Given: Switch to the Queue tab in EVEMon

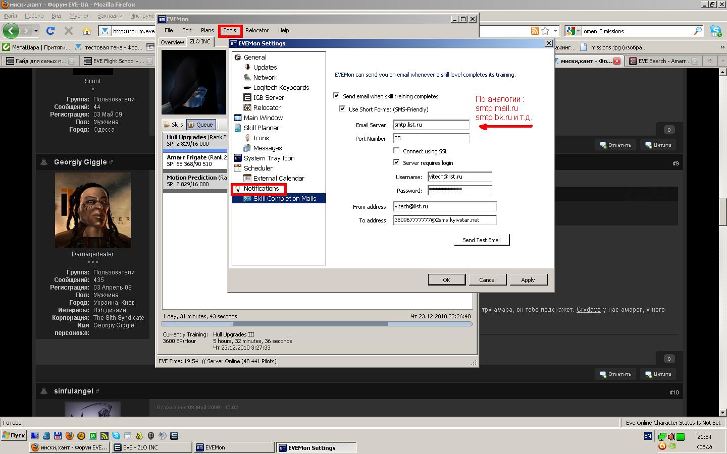Looking at the screenshot, I should pos(201,125).
